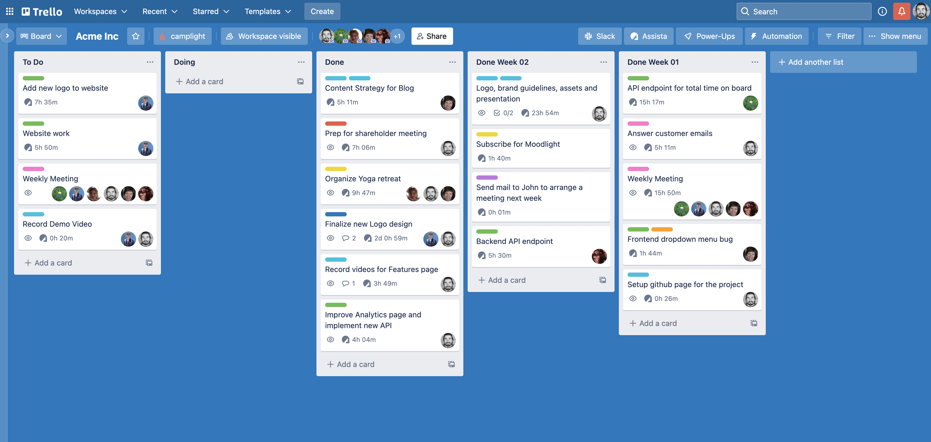Screen dimensions: 931x442
Task: Click the Filter icon
Action: 839,36
